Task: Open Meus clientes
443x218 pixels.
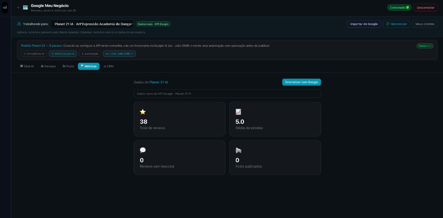Action: [x=425, y=24]
